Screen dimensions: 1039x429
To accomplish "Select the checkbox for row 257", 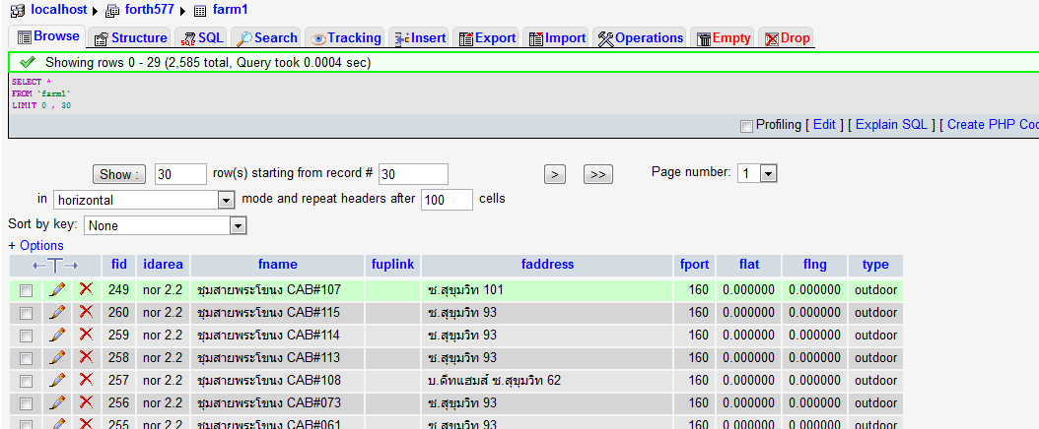I will (27, 380).
